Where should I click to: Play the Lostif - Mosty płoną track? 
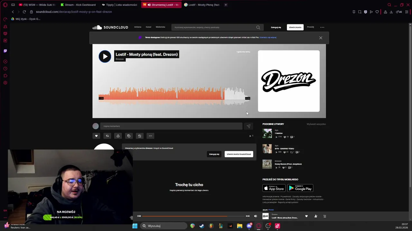(105, 56)
